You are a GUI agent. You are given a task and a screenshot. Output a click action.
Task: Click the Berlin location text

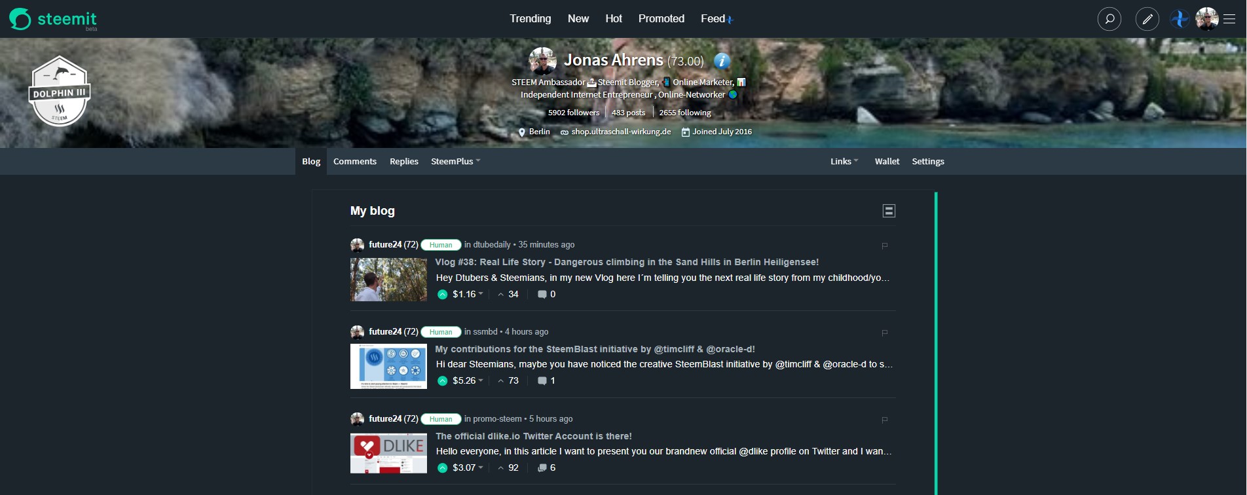[540, 132]
